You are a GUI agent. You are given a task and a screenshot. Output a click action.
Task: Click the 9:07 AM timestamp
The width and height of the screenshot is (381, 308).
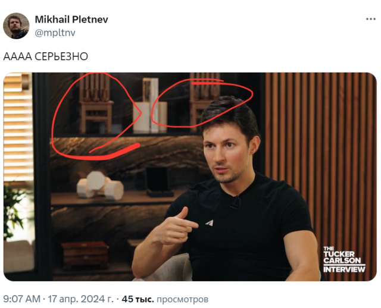(x=21, y=299)
